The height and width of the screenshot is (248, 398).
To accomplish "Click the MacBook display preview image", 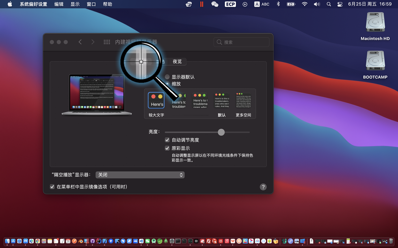I will (x=97, y=95).
